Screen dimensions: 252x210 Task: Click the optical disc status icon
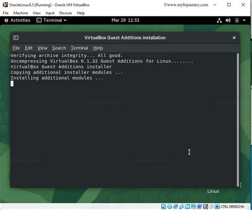click(170, 206)
